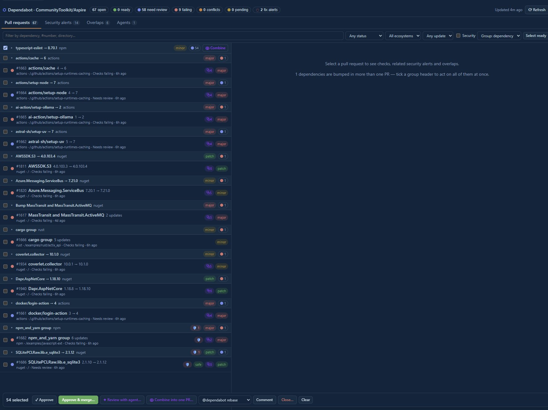Viewport: 548px width, 410px height.
Task: Click the overlap badge on PR #1664 actions/setup-node
Action: tap(209, 95)
